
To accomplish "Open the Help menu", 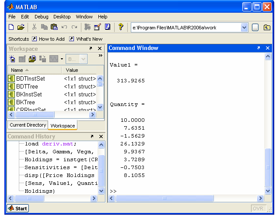I will point(103,17).
